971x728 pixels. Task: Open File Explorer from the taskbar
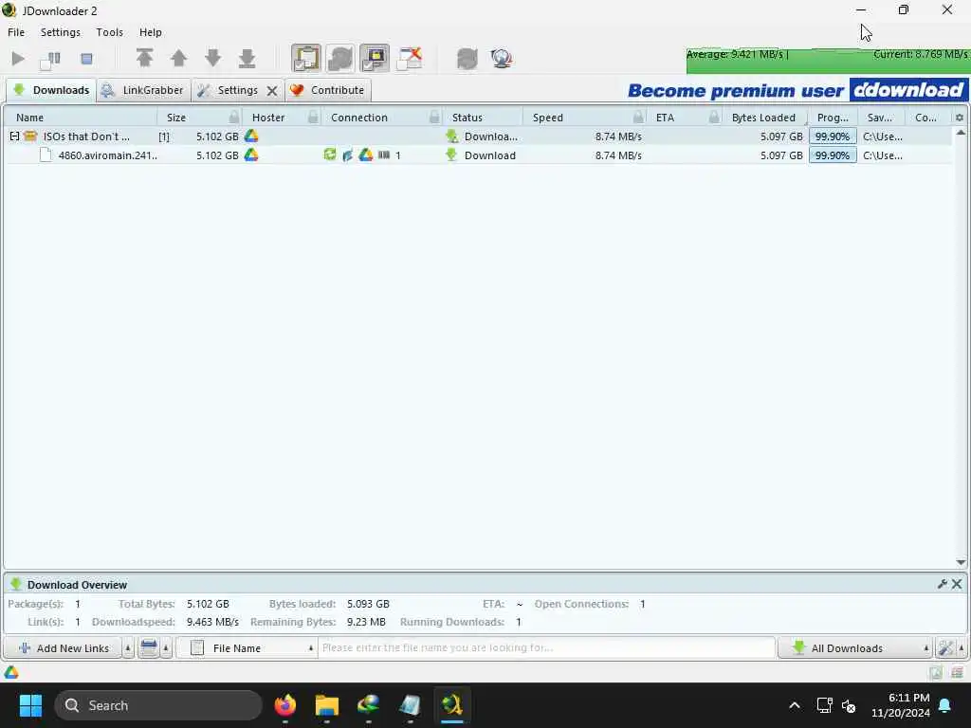[x=326, y=705]
